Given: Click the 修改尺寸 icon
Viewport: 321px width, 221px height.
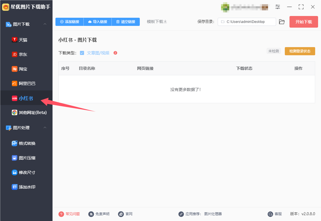Looking at the screenshot, I should [15, 172].
